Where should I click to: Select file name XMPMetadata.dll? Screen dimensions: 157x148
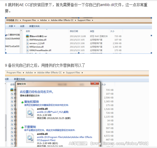pos(38,40)
